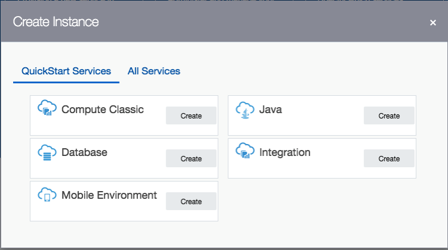The image size is (448, 250).
Task: Click the Integration cloud icon
Action: [244, 152]
